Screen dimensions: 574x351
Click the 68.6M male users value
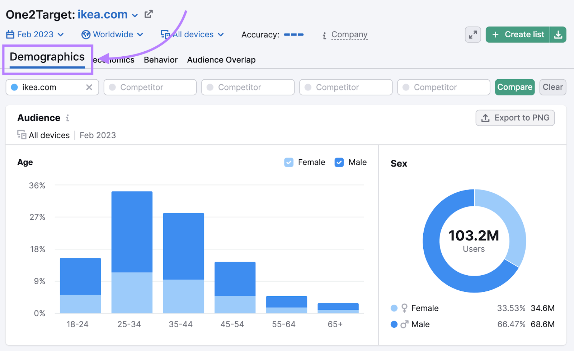coord(542,324)
